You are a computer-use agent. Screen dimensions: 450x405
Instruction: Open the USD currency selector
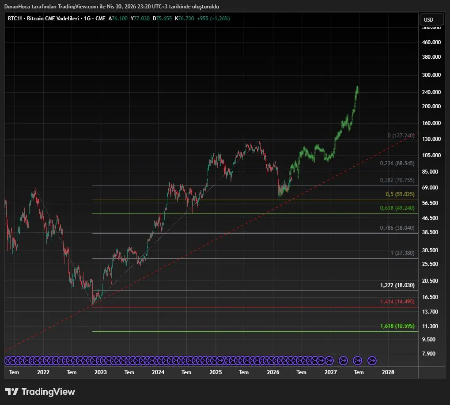[431, 19]
